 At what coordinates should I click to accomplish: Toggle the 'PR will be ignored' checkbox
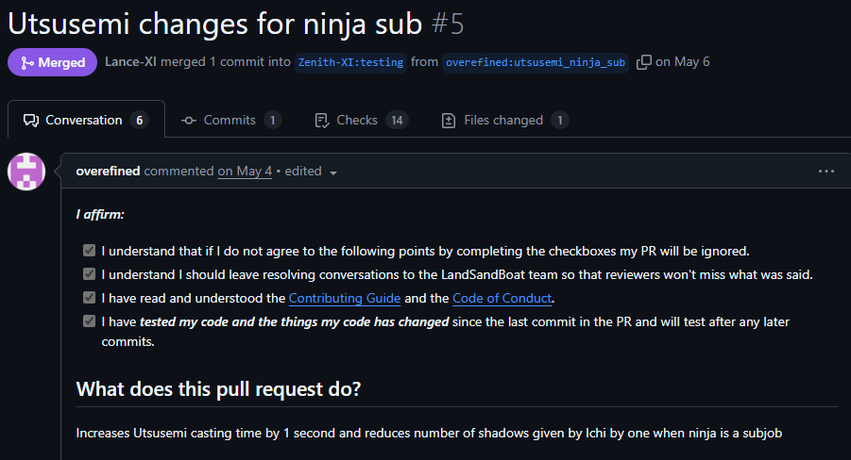coord(89,251)
